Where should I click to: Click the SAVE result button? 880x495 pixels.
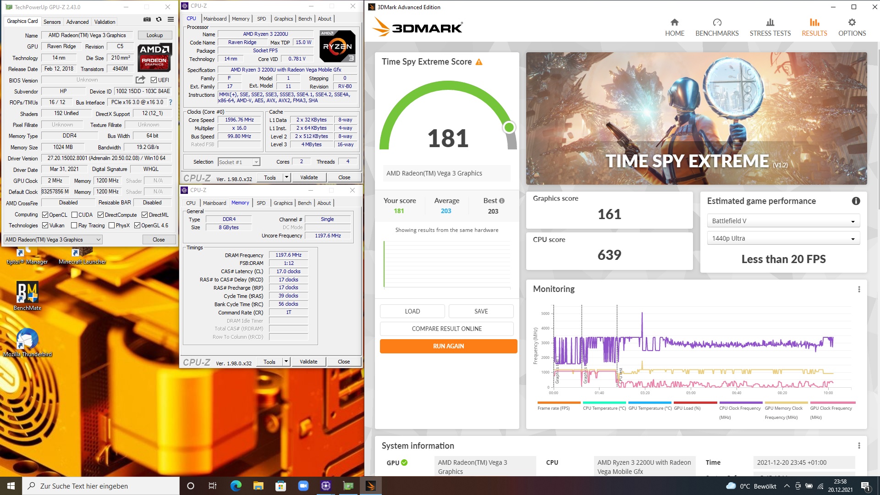481,311
